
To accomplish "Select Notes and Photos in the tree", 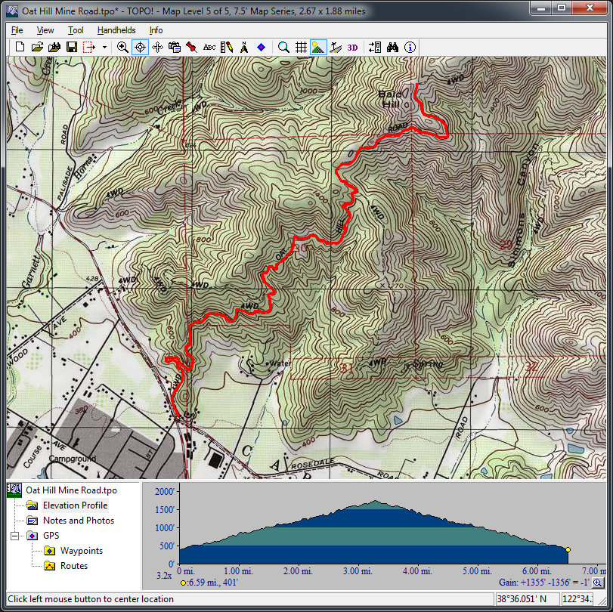I will coord(79,521).
